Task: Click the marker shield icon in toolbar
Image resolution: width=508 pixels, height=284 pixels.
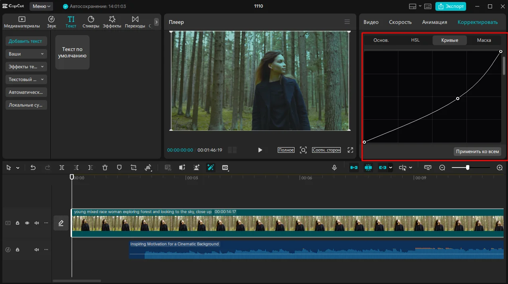Action: [x=119, y=168]
